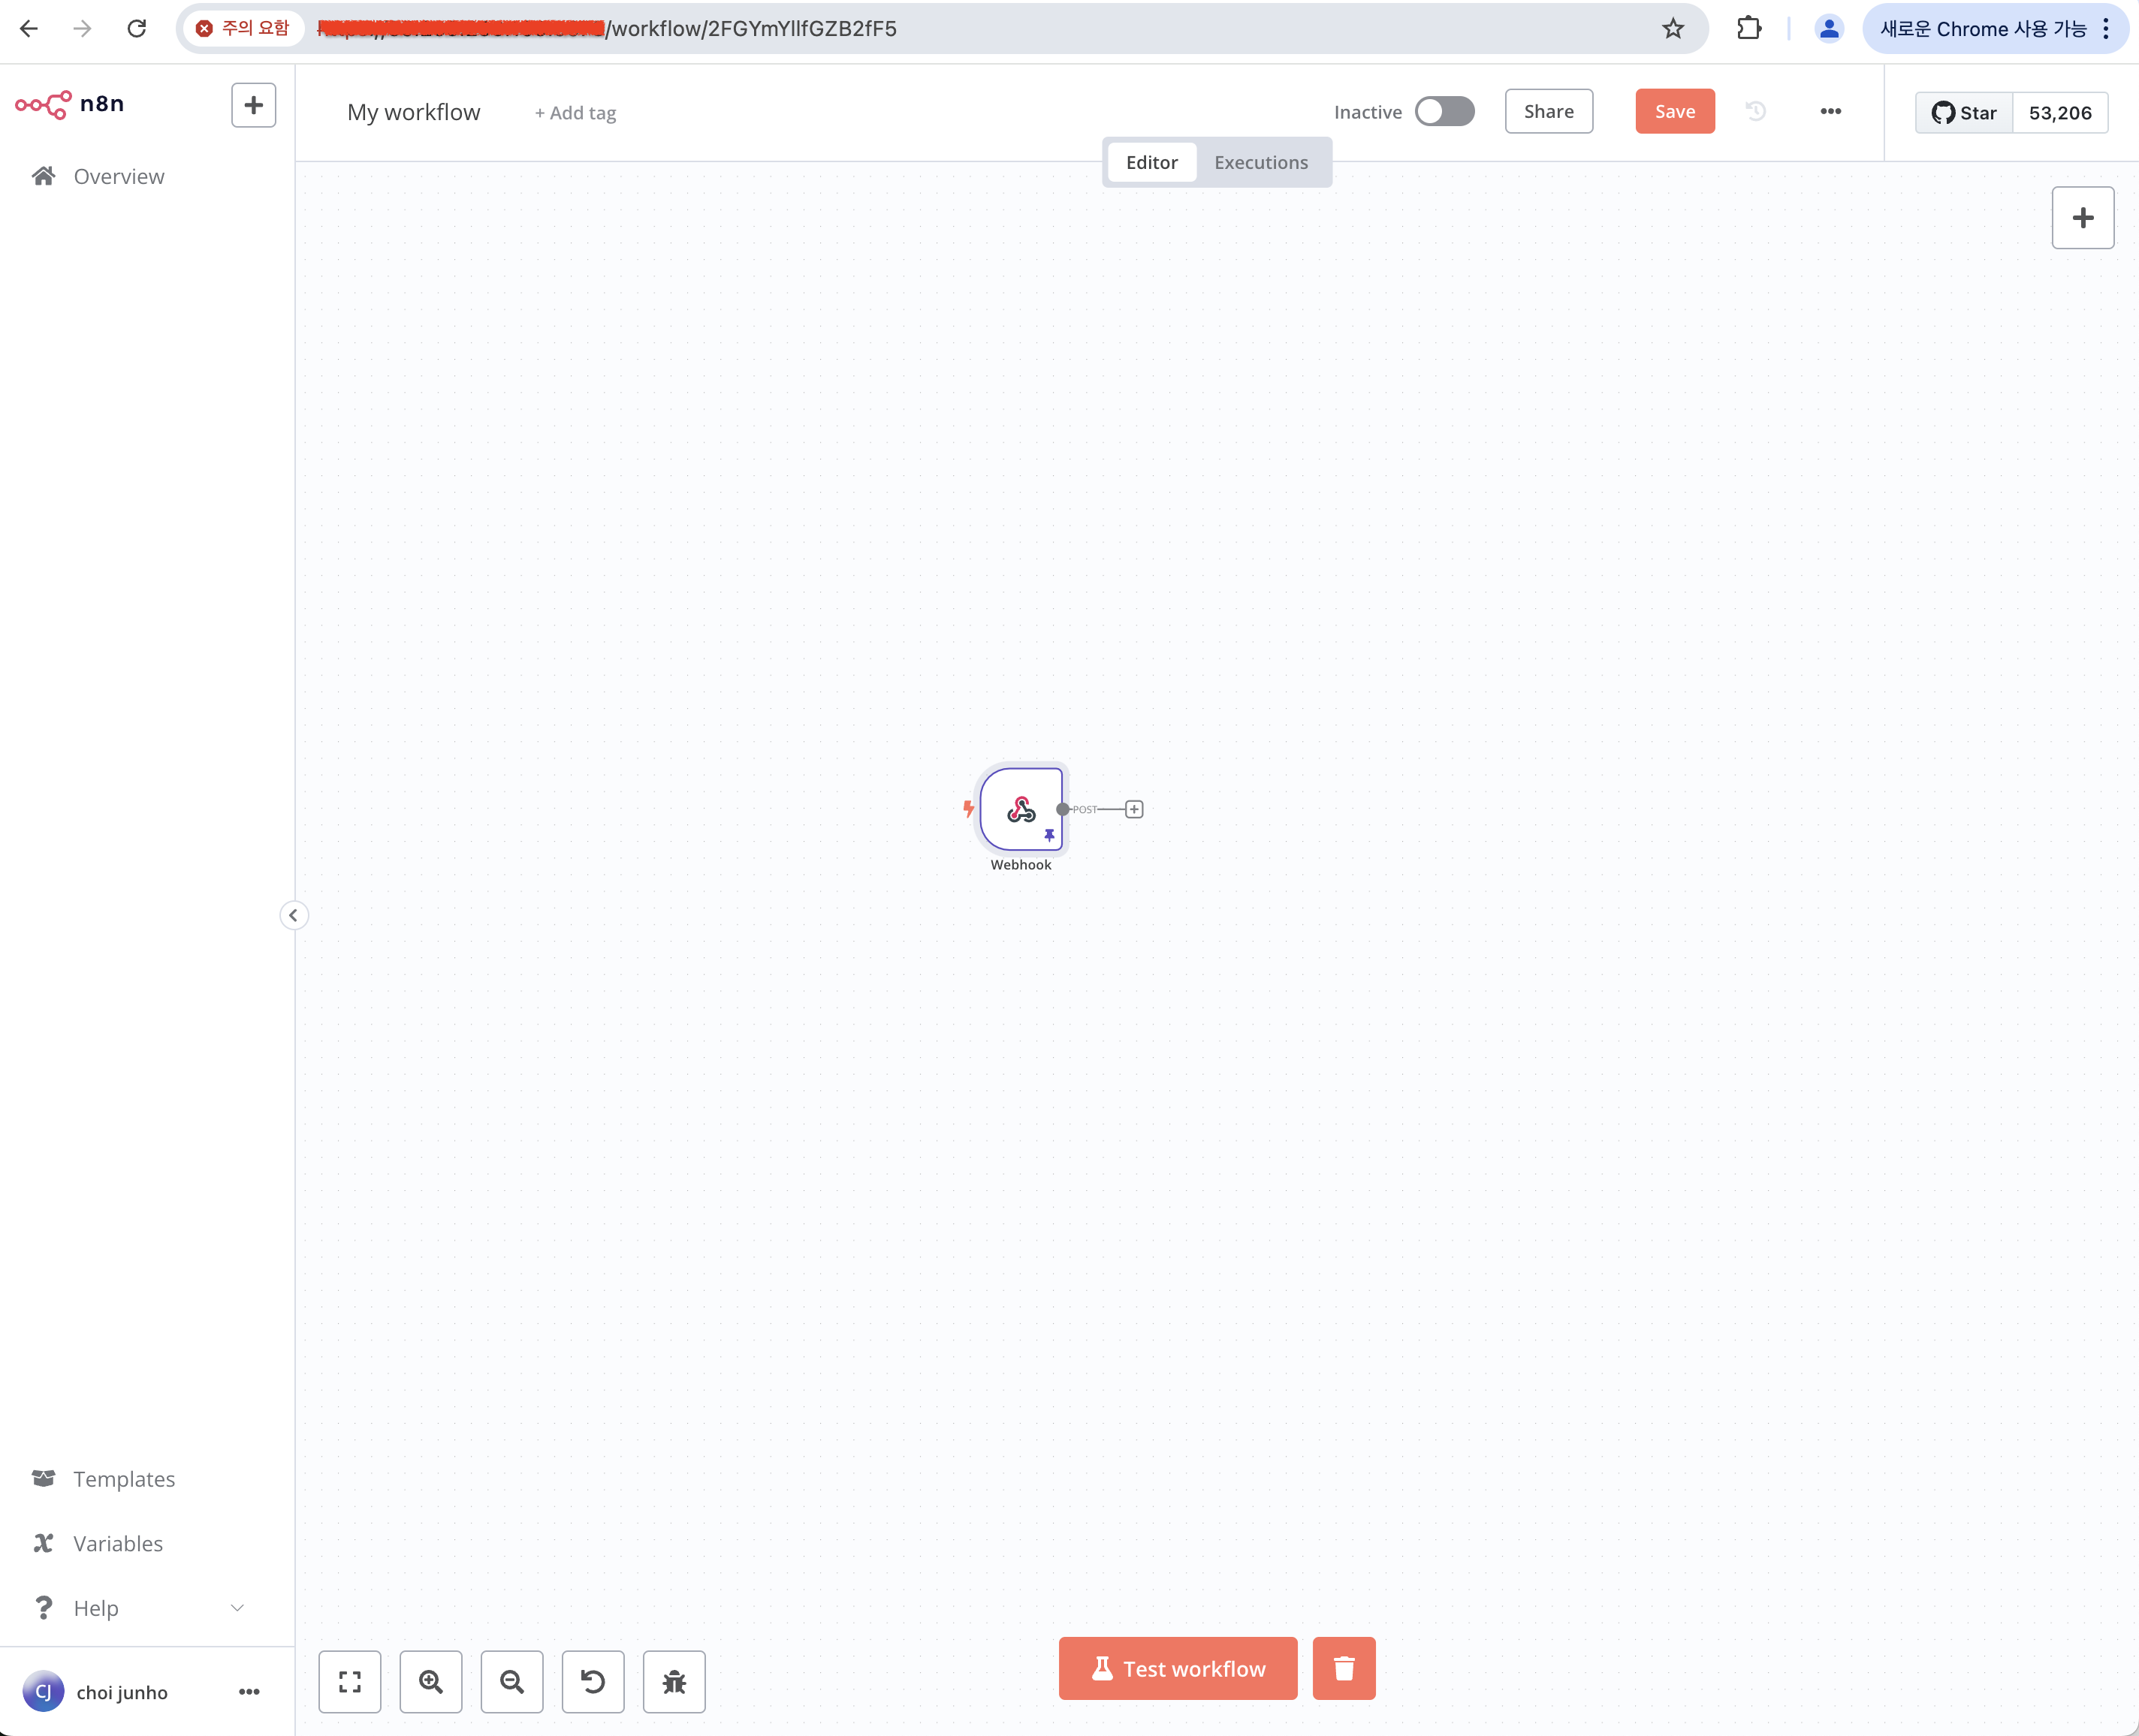This screenshot has width=2139, height=1736.
Task: Add node after Webhook POST output
Action: coord(1133,809)
